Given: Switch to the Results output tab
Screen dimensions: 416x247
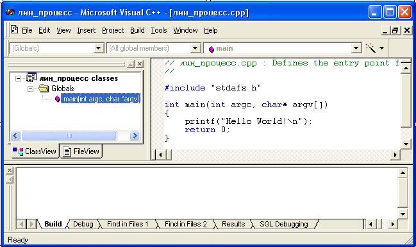Looking at the screenshot, I should point(233,224).
